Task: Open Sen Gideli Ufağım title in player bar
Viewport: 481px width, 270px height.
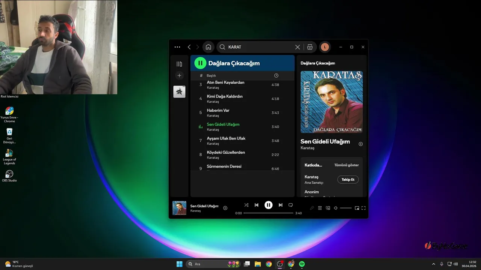Action: coord(204,206)
